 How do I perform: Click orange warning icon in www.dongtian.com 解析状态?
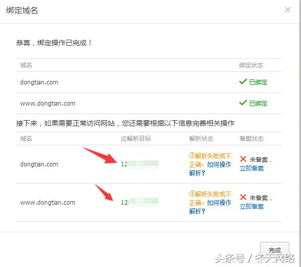click(x=192, y=194)
